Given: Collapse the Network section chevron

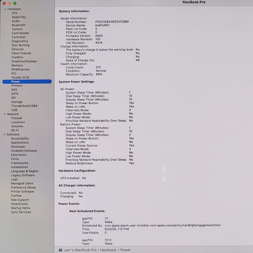Looking at the screenshot, I should coord(4,114).
